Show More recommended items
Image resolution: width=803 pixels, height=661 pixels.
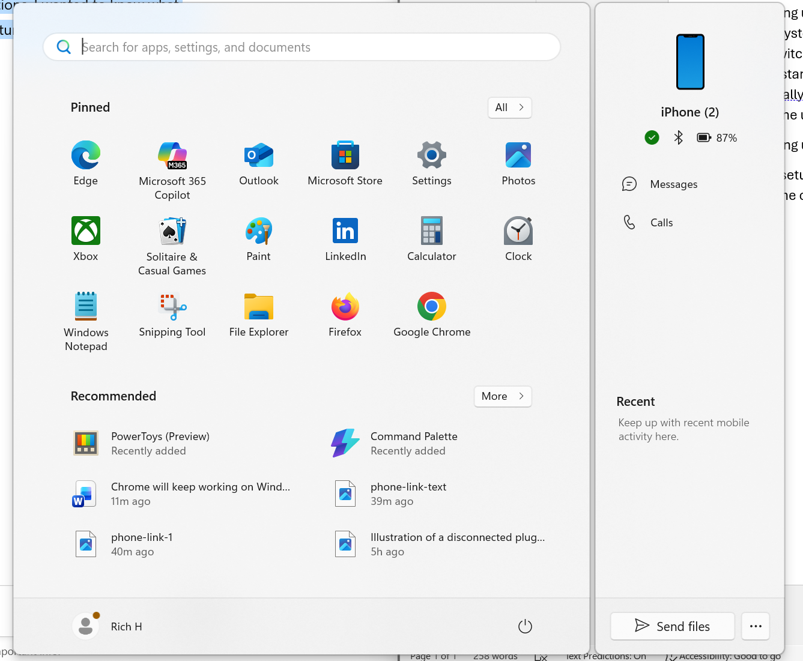point(503,396)
